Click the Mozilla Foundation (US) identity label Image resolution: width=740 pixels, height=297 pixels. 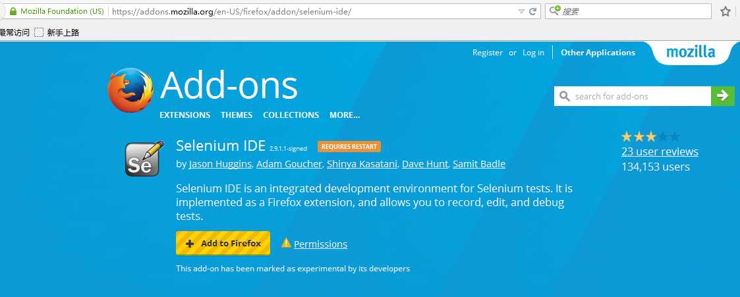[62, 11]
